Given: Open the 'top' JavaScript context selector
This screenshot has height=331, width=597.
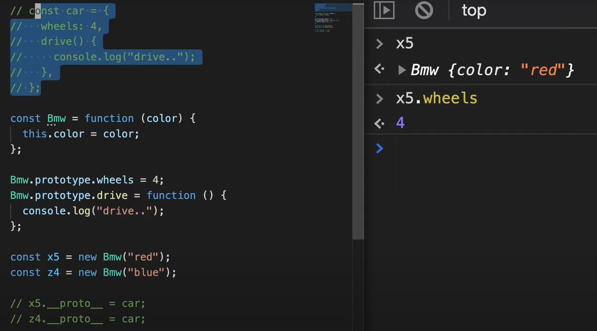Looking at the screenshot, I should coord(474,10).
